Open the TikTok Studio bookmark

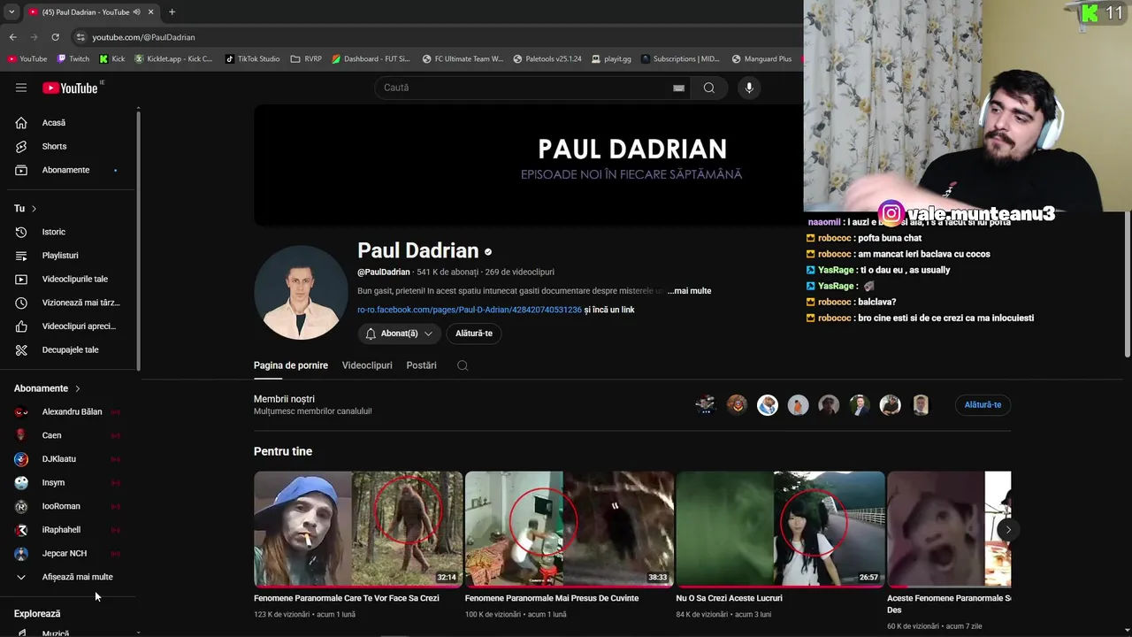253,59
